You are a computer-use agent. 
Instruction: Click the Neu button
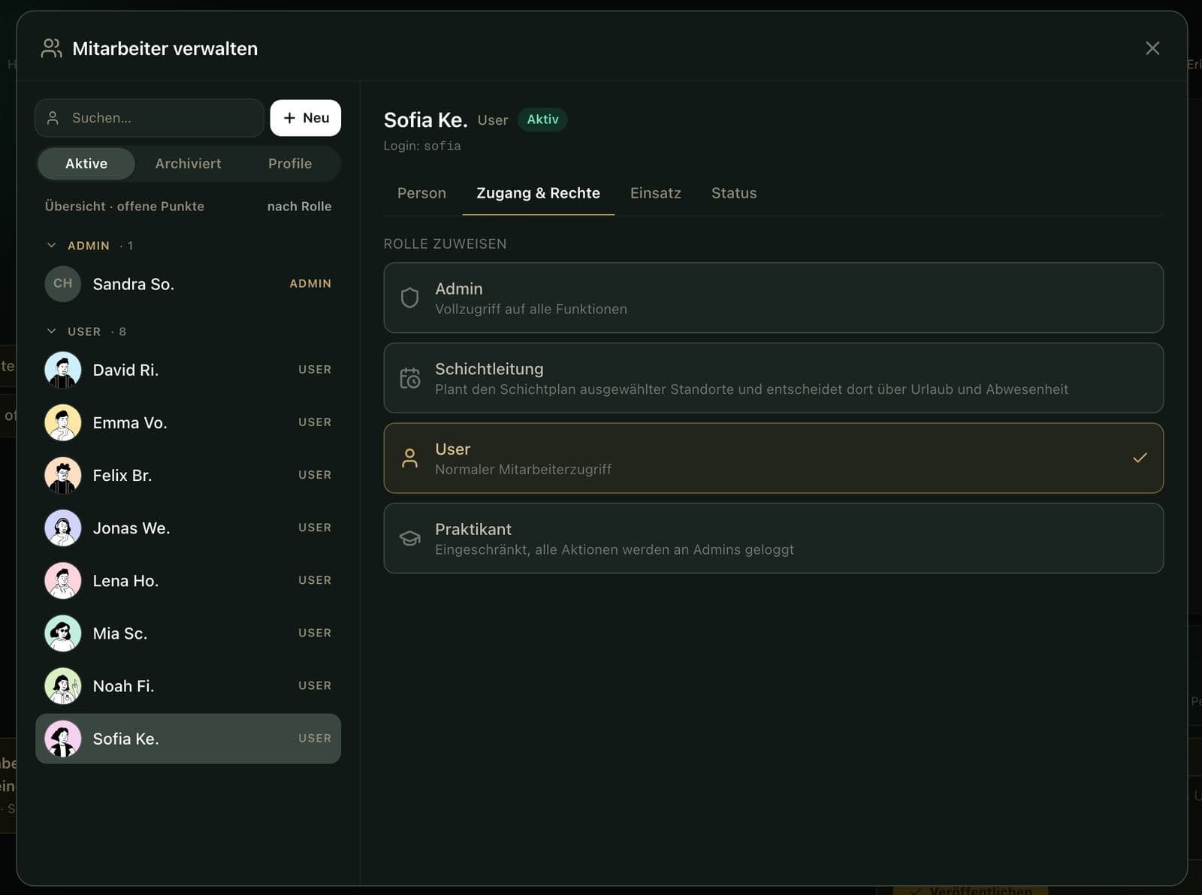coord(306,118)
